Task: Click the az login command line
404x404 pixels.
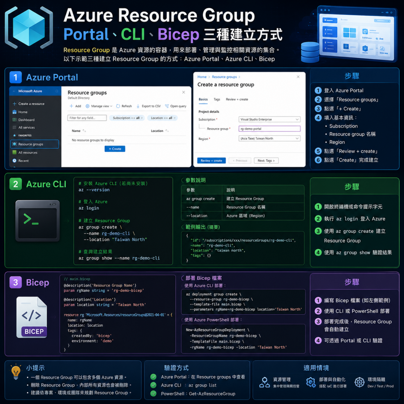Action: 89,208
